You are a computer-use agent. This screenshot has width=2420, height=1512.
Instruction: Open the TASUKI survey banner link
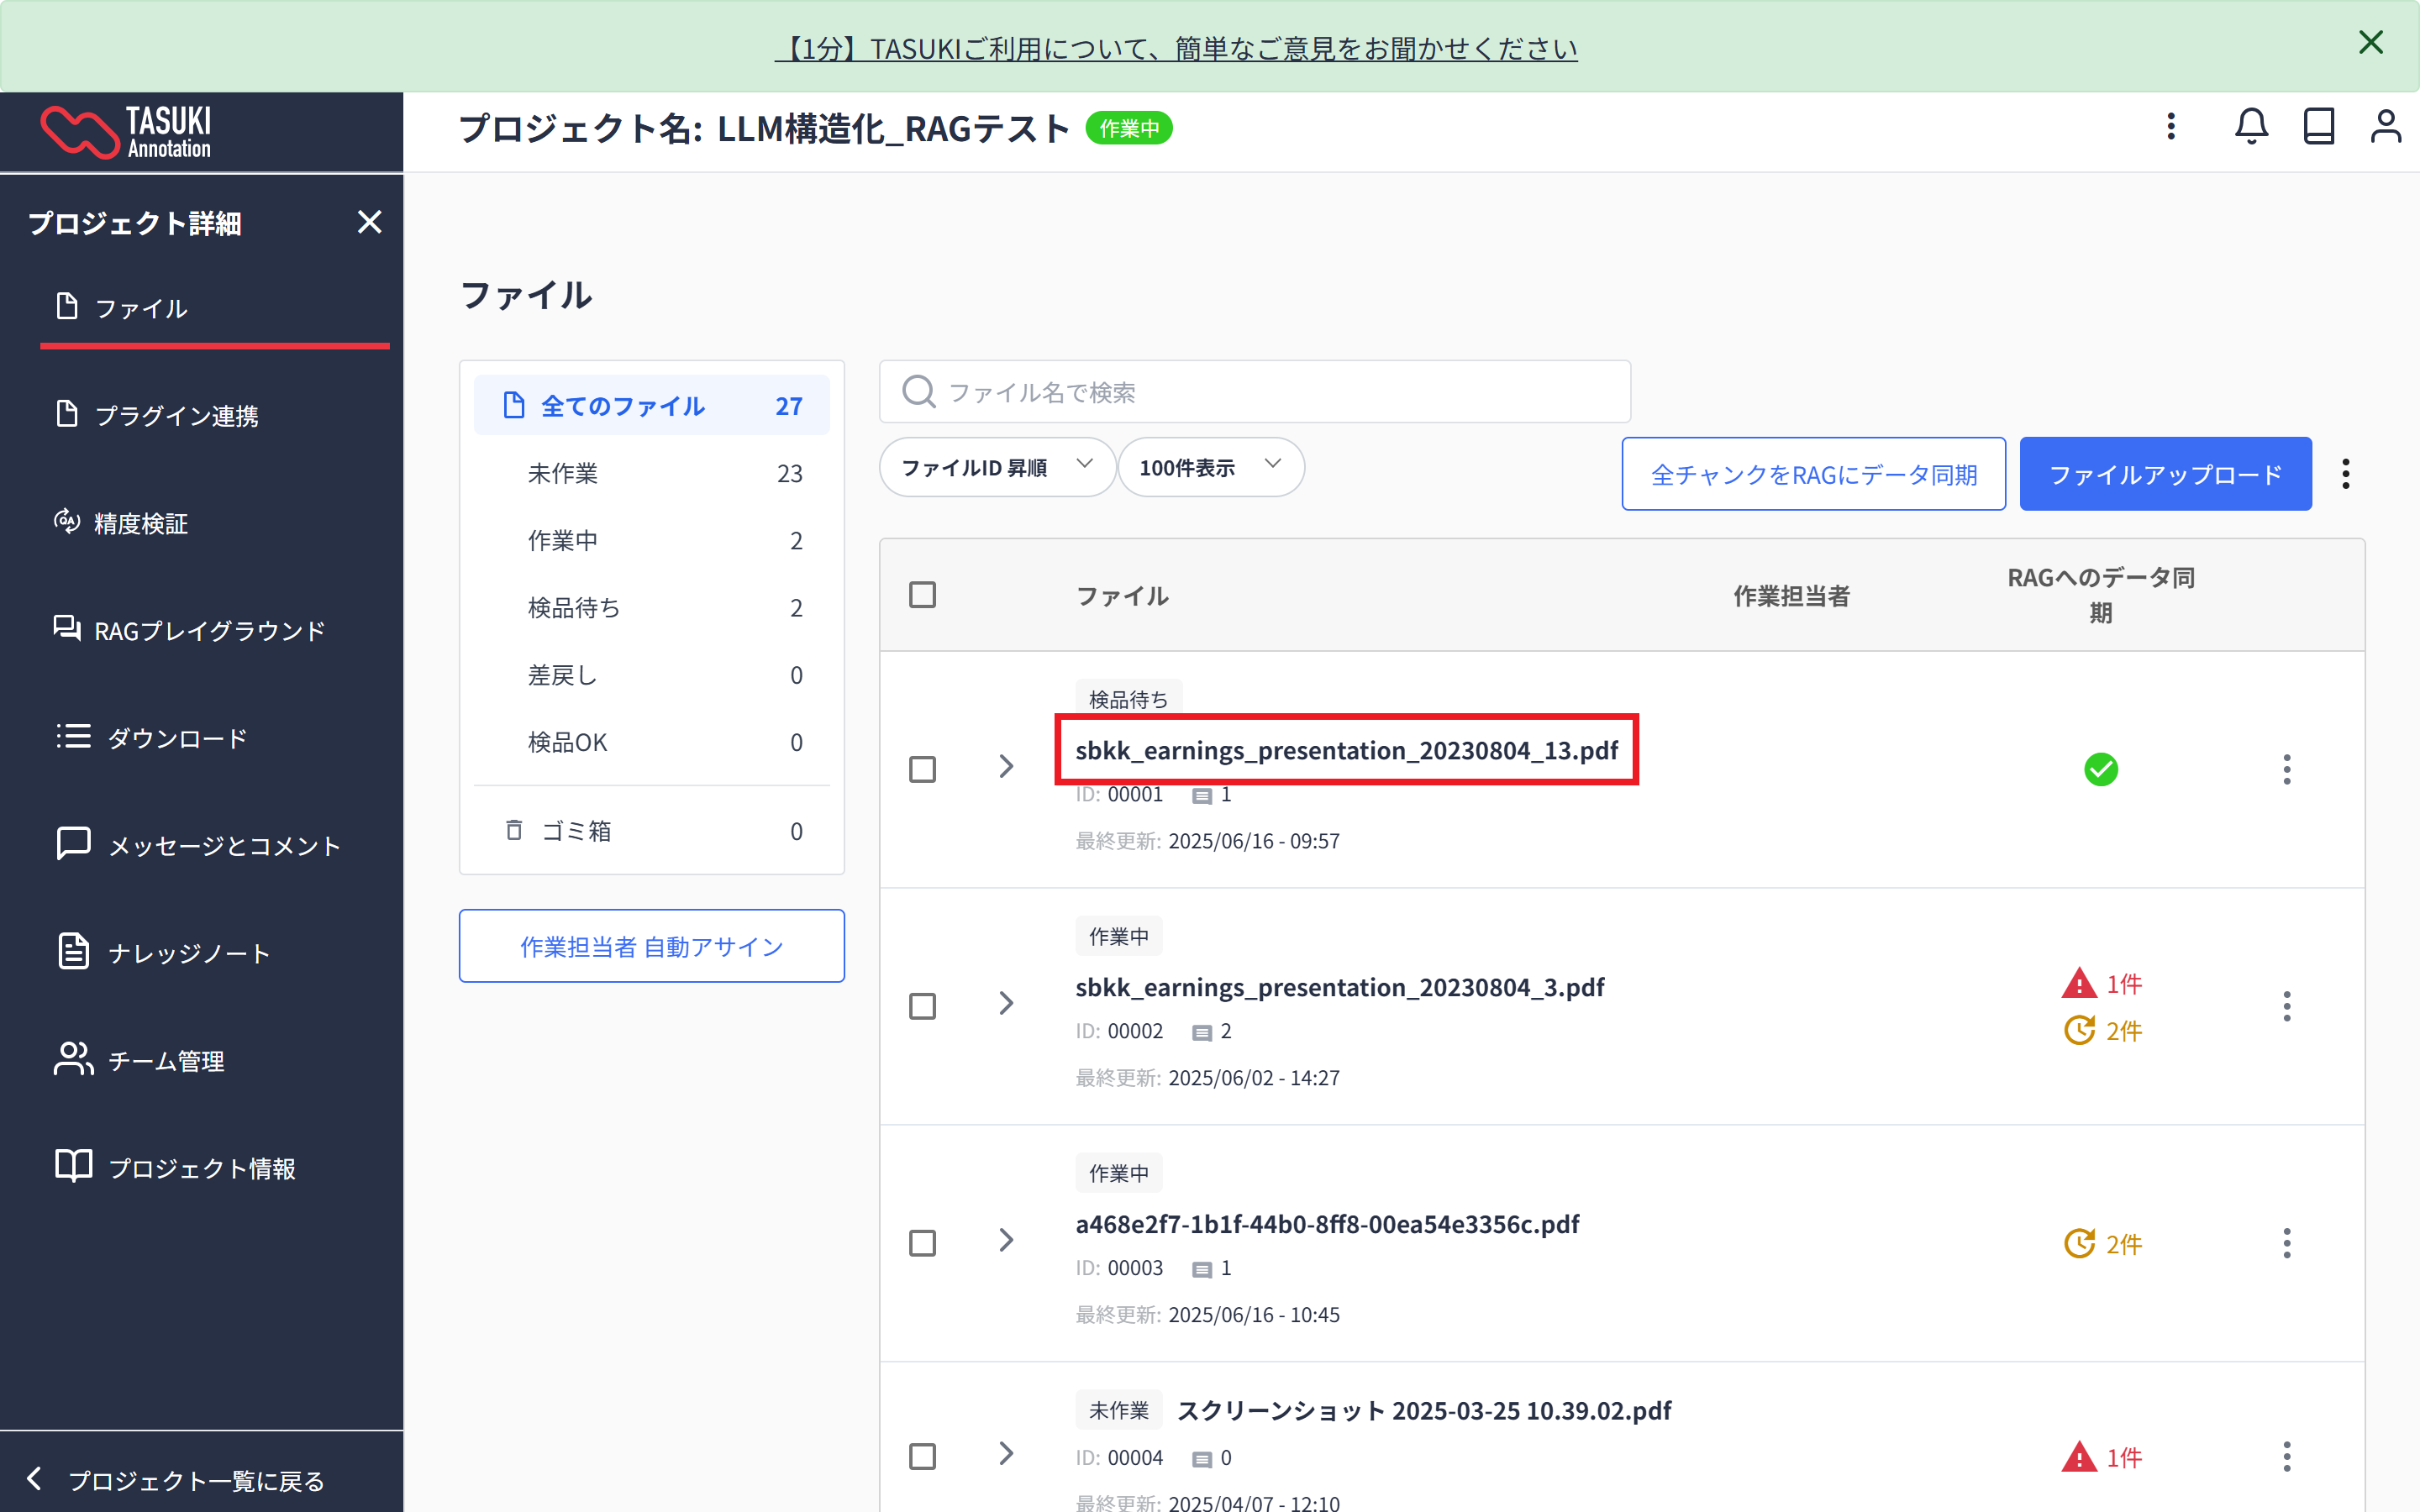click(x=1176, y=48)
